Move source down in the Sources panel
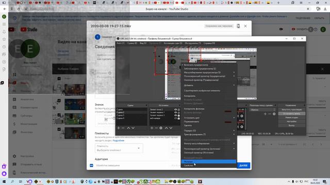The image size is (330, 185). pyautogui.click(x=171, y=128)
